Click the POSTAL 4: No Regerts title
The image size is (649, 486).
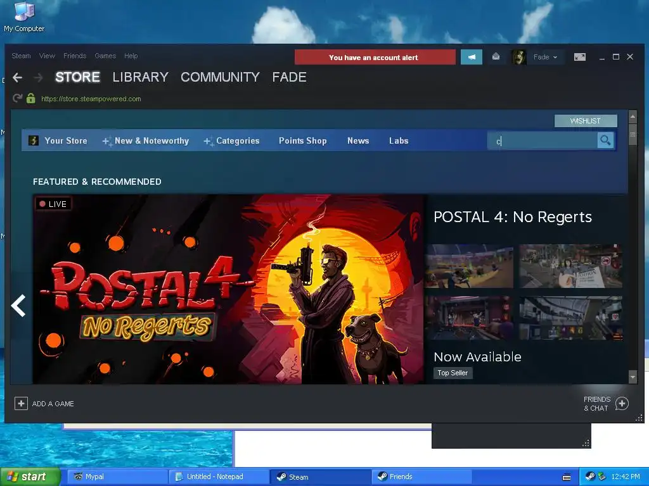tap(513, 217)
